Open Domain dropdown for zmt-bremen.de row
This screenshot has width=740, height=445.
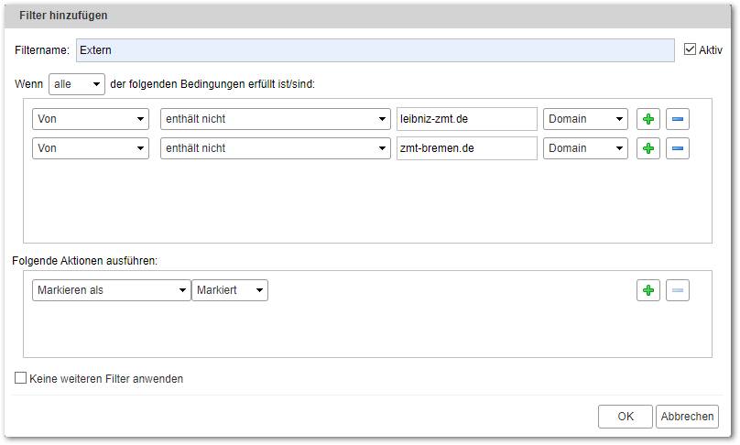pos(585,148)
